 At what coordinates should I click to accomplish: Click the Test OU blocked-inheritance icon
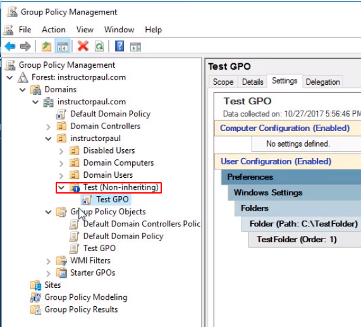75,188
